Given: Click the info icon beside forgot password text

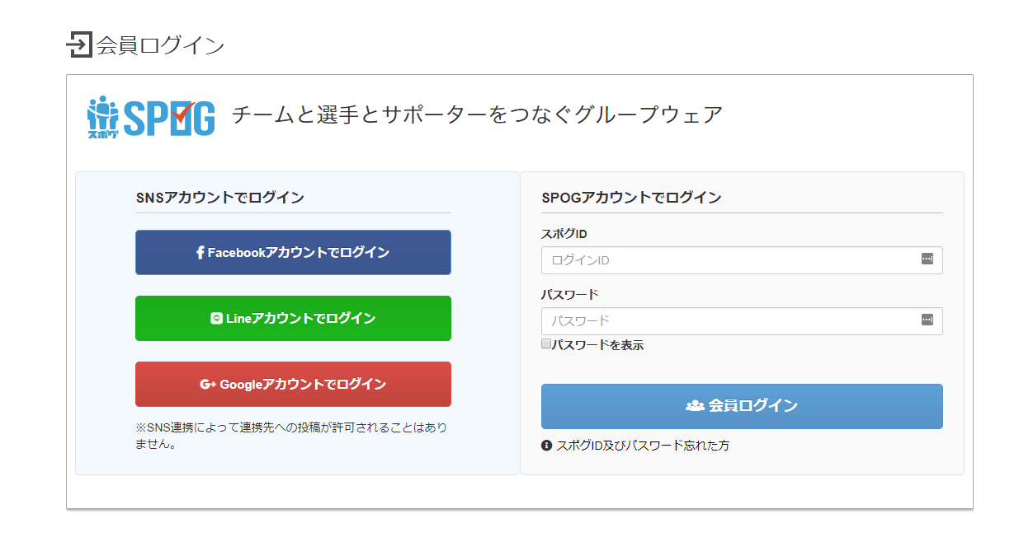Looking at the screenshot, I should [546, 446].
